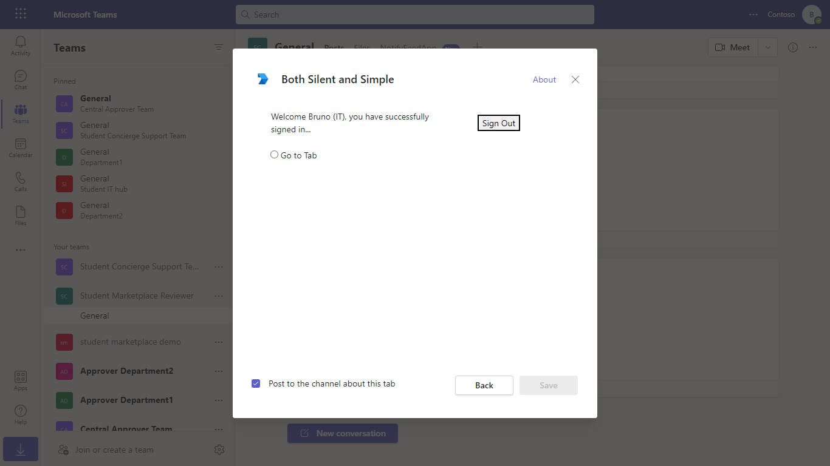Open more options for Student Marketplace Reviewer
The image size is (830, 466).
[219, 296]
